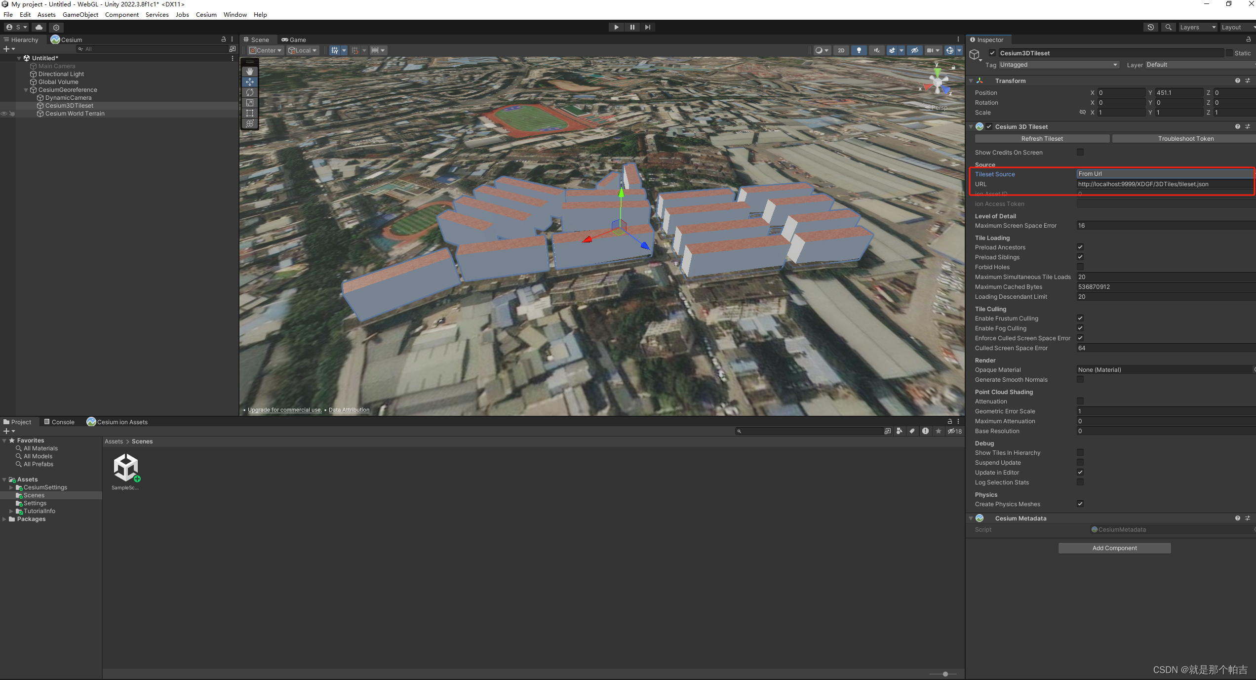Click Search by Import Log Type icon
Screen dimensions: 1256x680
point(925,431)
